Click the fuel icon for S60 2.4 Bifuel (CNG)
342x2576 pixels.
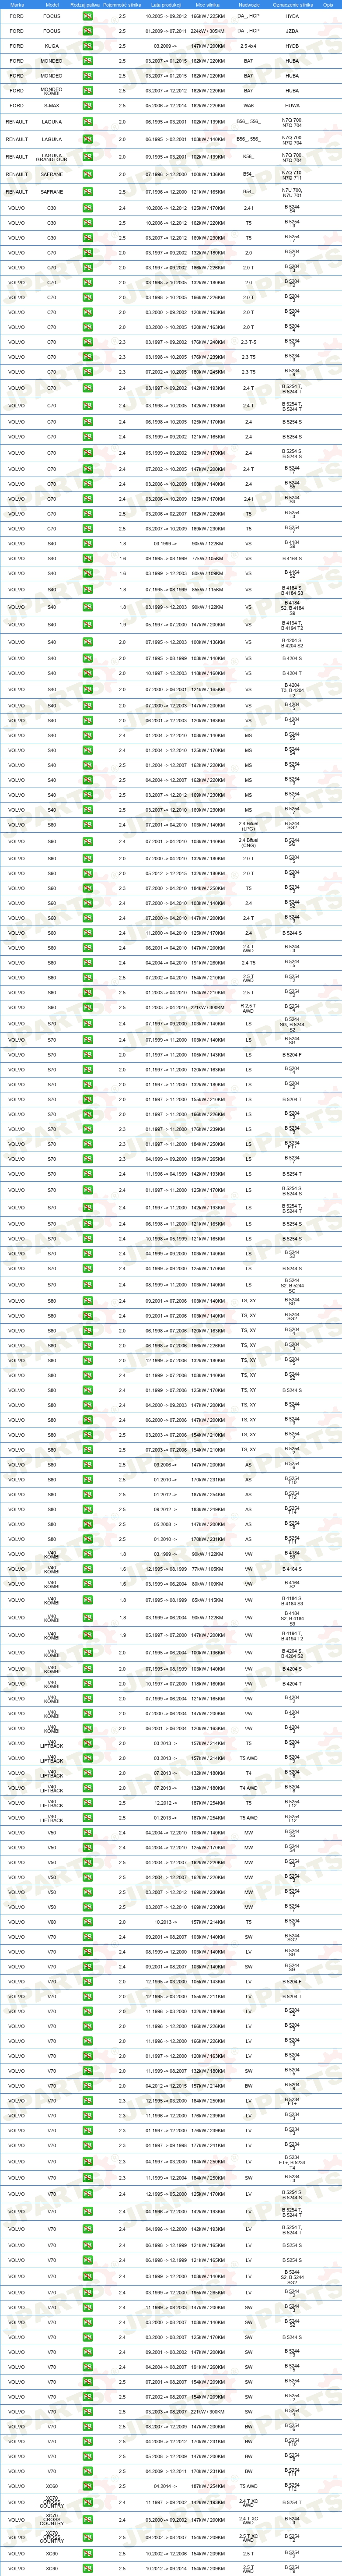(88, 842)
